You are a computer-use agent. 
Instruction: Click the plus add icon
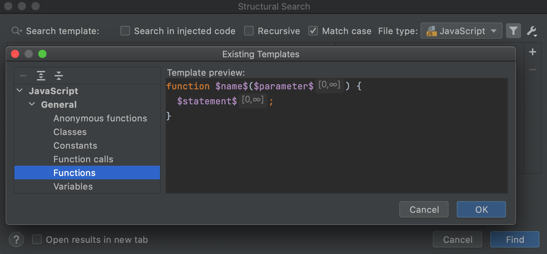tap(532, 52)
